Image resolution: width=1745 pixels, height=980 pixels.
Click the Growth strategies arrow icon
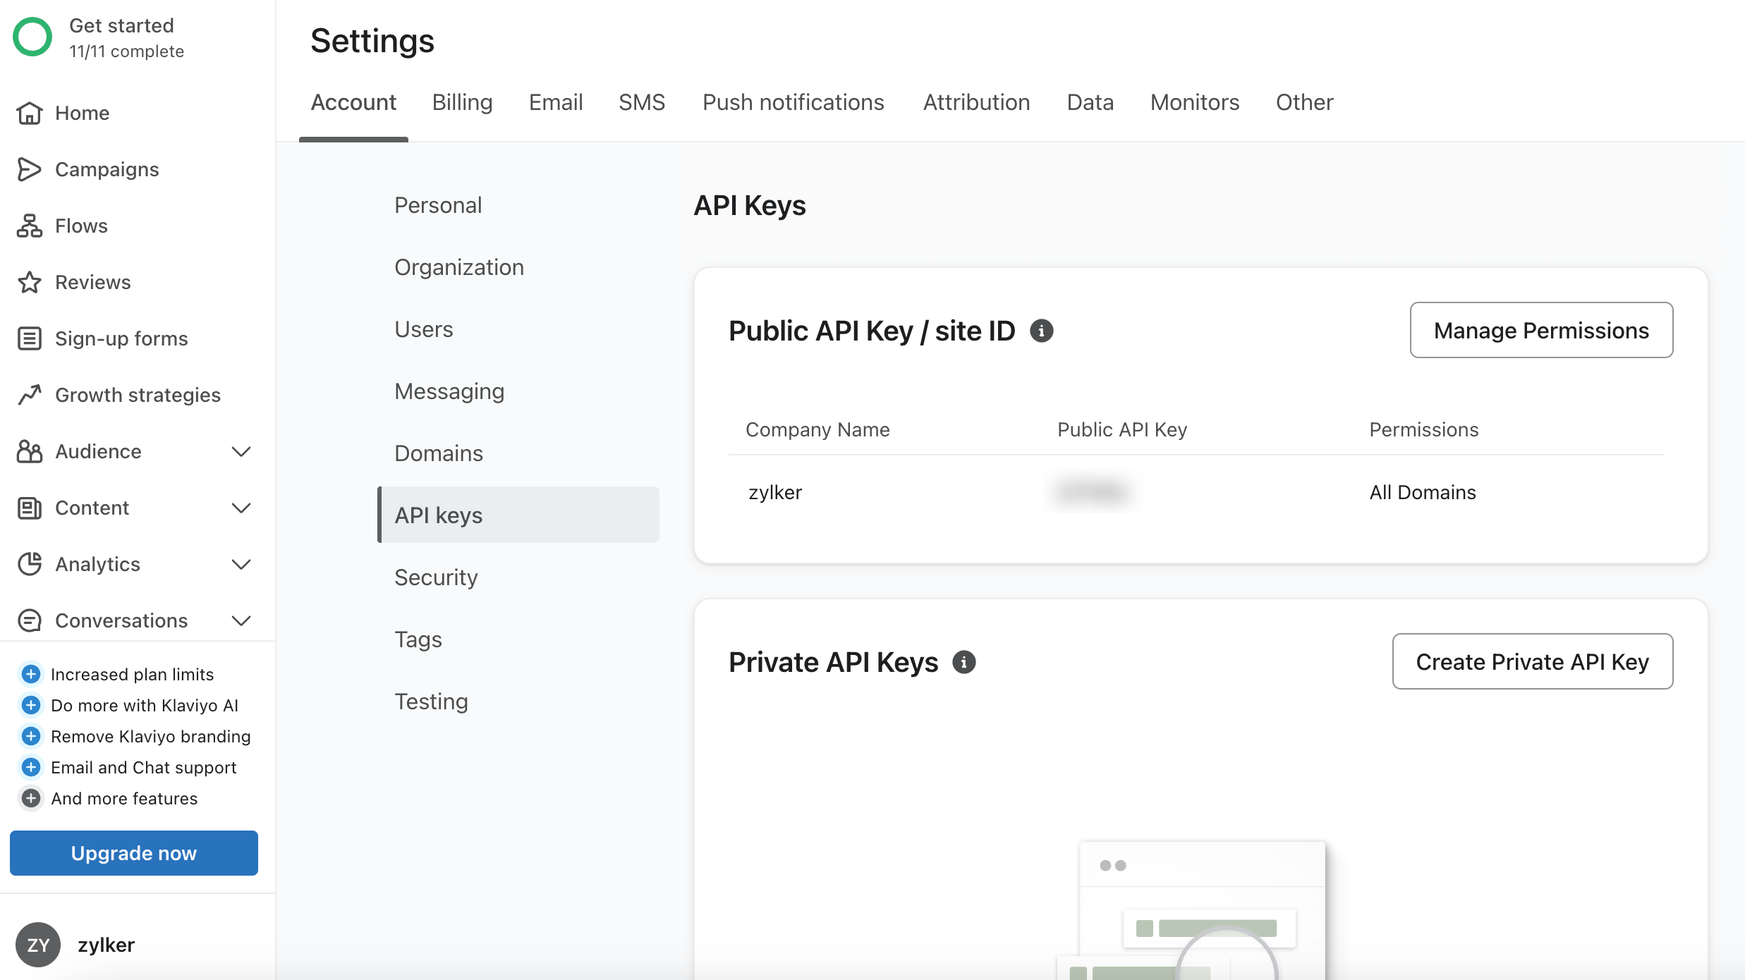[x=29, y=395]
